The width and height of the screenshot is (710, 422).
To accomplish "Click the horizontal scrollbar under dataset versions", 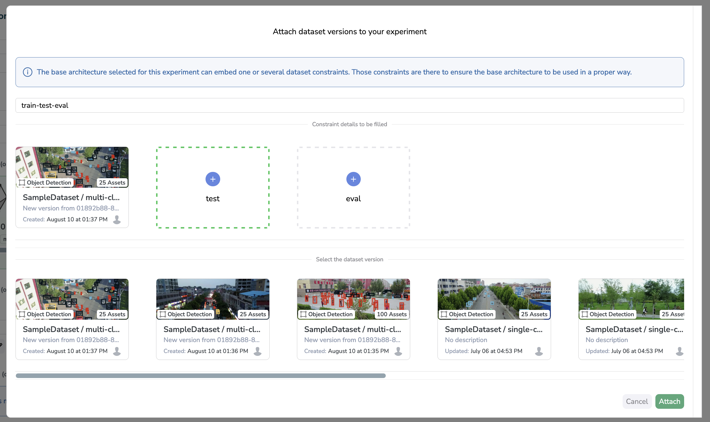I will (201, 376).
